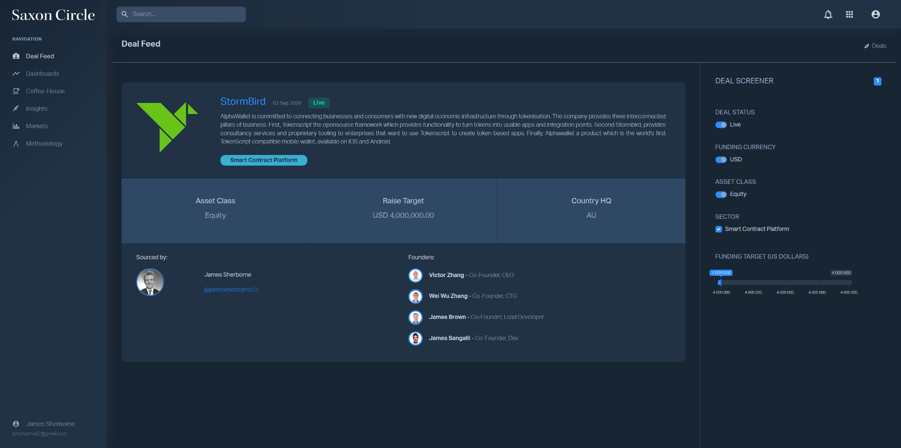
Task: Open Methodology from the sidebar
Action: pyautogui.click(x=44, y=144)
